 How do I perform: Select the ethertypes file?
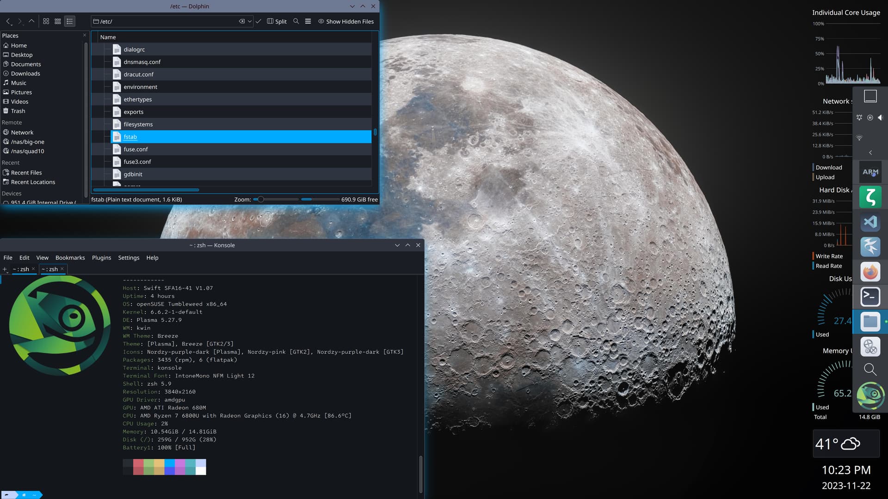240,99
